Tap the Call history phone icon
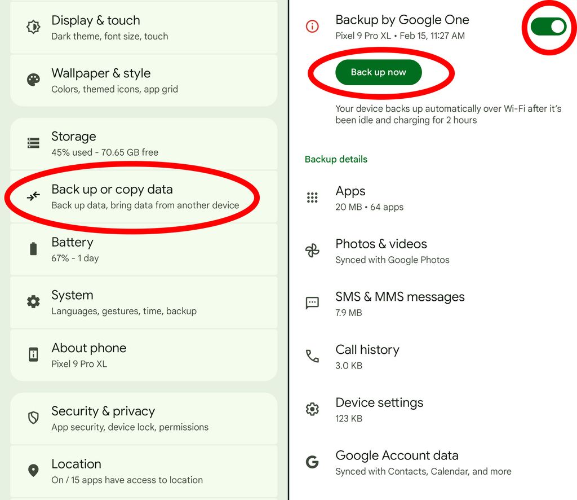 coord(312,356)
